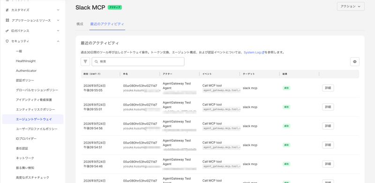
Task: Open 一般 under security menu
Action: [x=19, y=51]
